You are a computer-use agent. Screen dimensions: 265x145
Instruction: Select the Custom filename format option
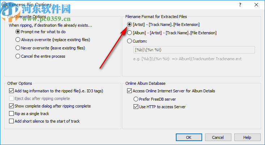coord(130,41)
